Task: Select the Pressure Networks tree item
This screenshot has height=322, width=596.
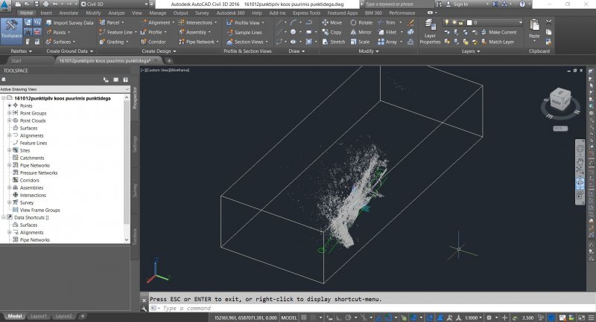Action: coord(39,173)
